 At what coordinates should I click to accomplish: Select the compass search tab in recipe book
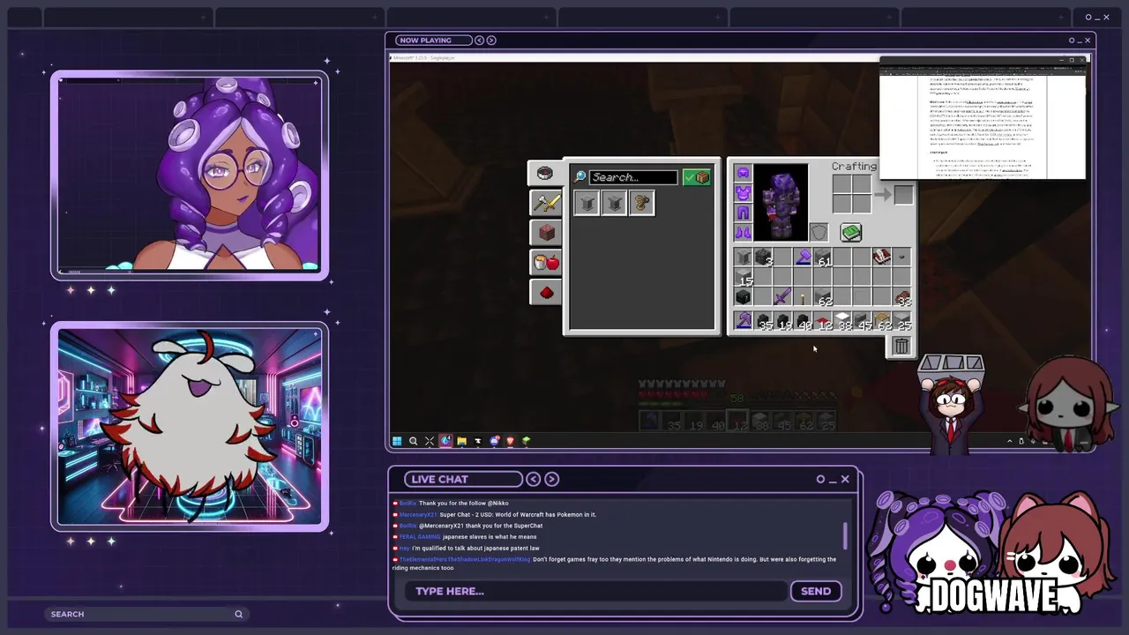(545, 173)
